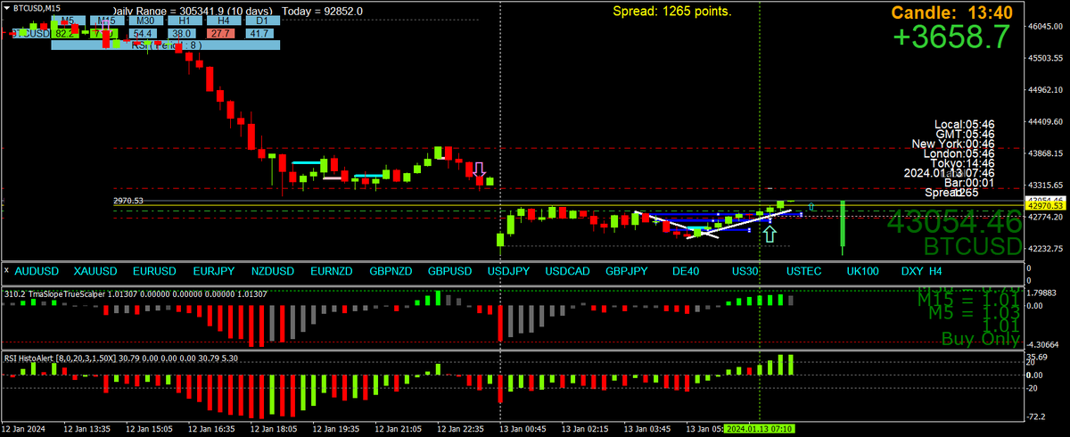Click the RSI HistoAlert indicator label

point(120,358)
